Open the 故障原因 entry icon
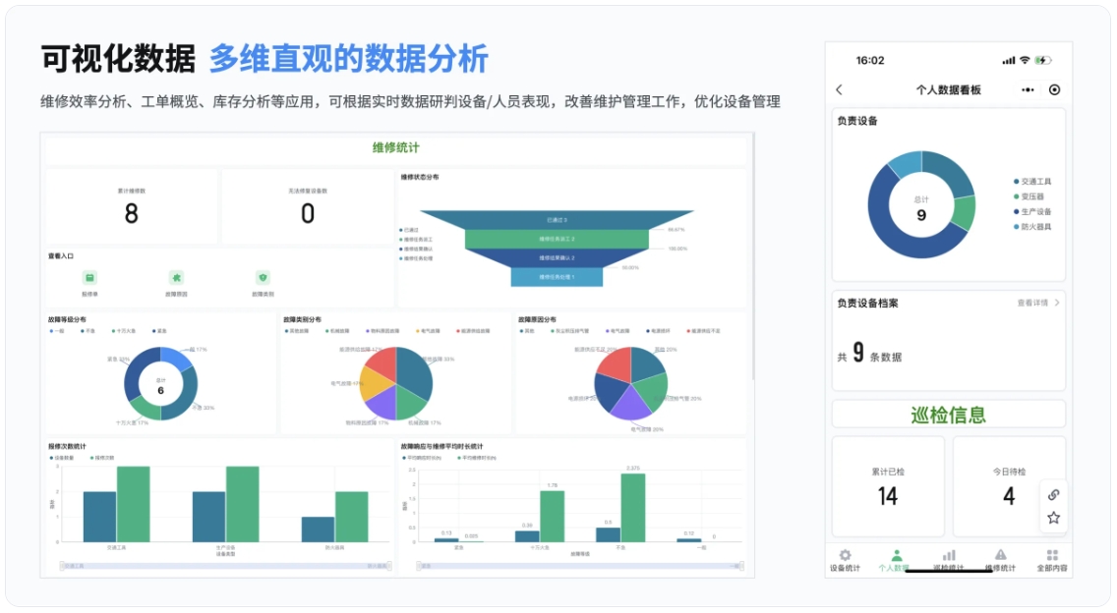This screenshot has height=613, width=1117. [177, 278]
